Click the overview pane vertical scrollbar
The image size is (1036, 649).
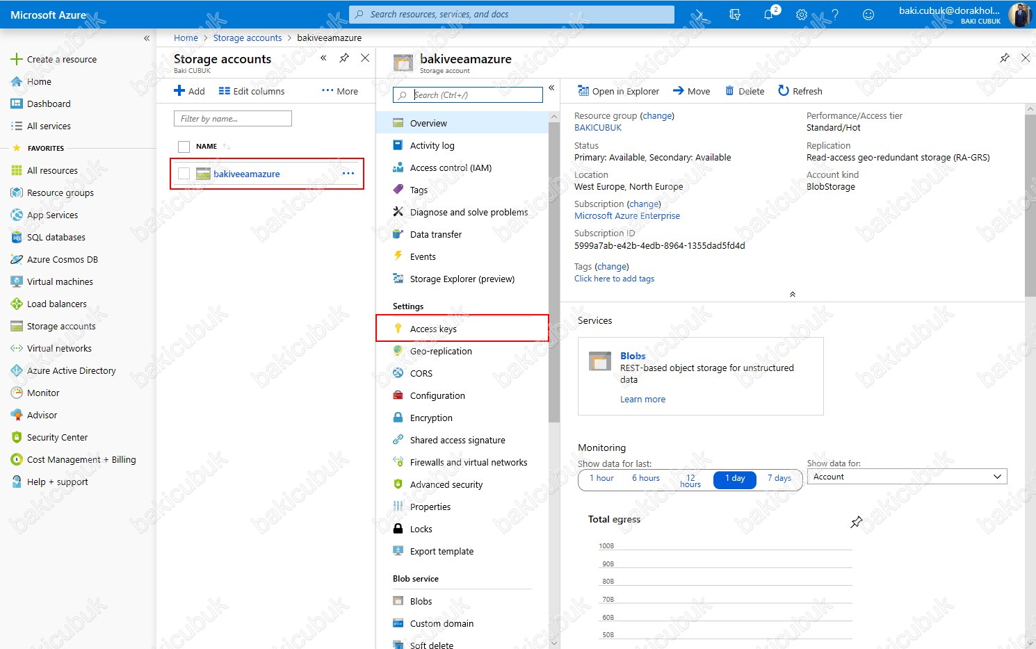coord(1030,205)
